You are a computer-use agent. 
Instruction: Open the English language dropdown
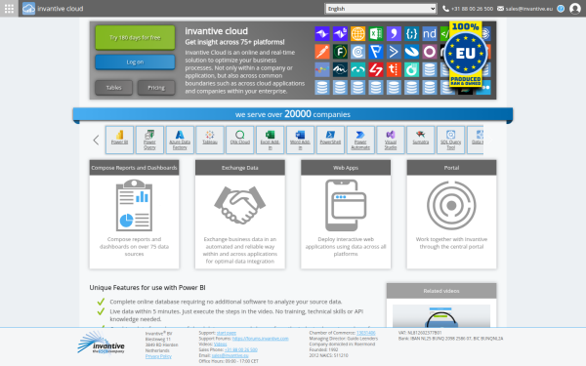[381, 9]
